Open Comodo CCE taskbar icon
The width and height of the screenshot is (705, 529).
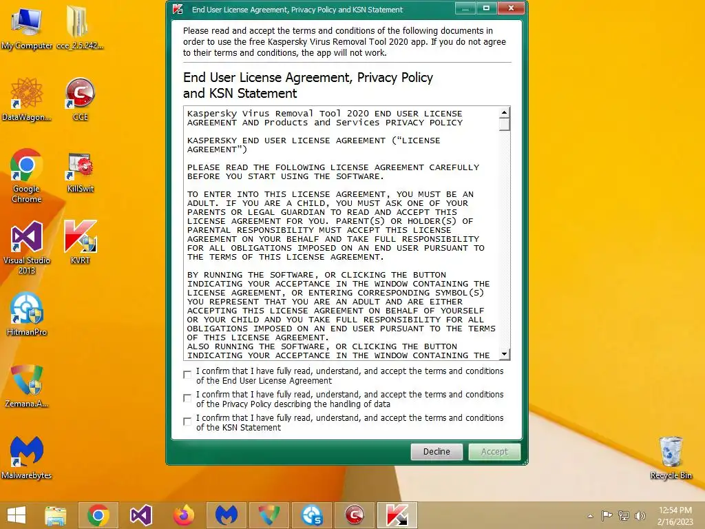point(355,515)
